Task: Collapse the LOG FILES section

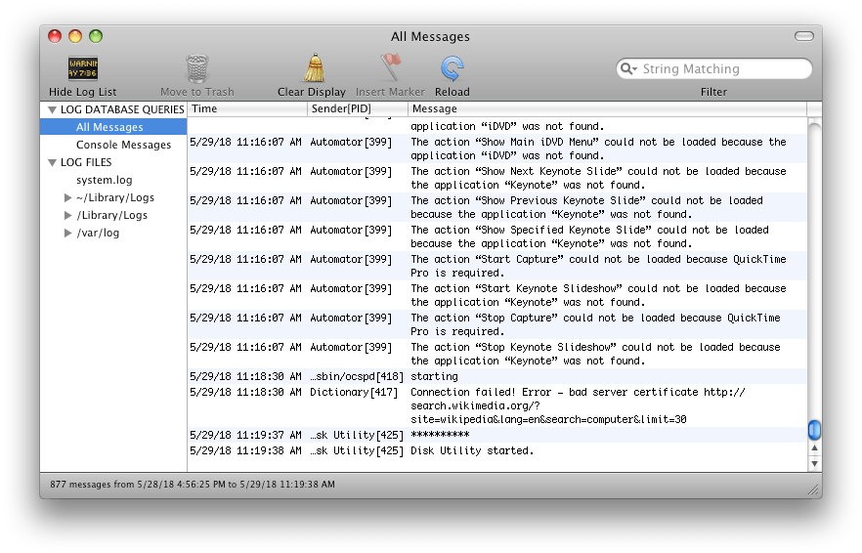Action: pyautogui.click(x=52, y=163)
